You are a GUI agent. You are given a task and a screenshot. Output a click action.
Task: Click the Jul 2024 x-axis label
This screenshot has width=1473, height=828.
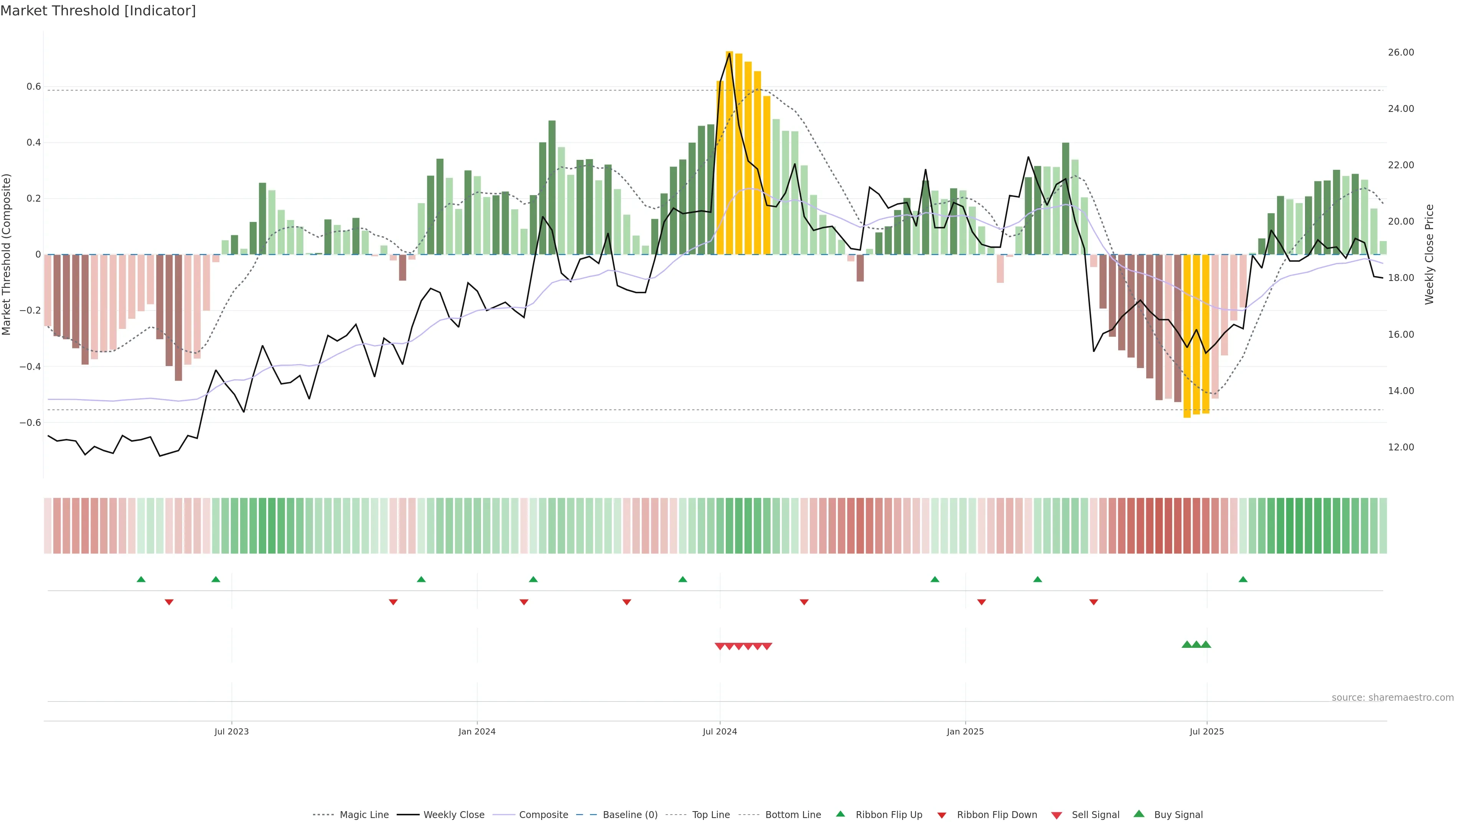(719, 731)
